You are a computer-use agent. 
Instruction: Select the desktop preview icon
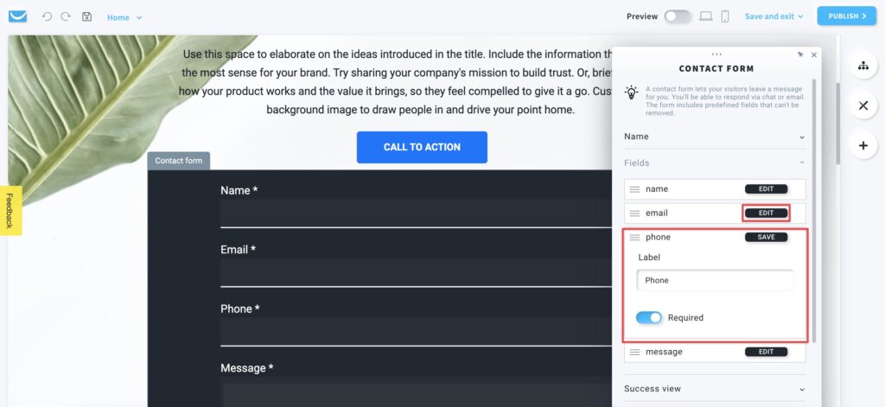705,16
